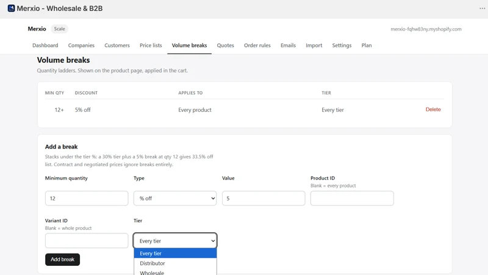The height and width of the screenshot is (275, 488).
Task: Pick Wholesale from the Tier list
Action: click(175, 272)
